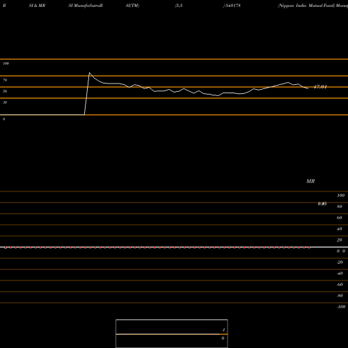Click the 0.05 value label in MR panel
The height and width of the screenshot is (348, 348).
(322, 204)
